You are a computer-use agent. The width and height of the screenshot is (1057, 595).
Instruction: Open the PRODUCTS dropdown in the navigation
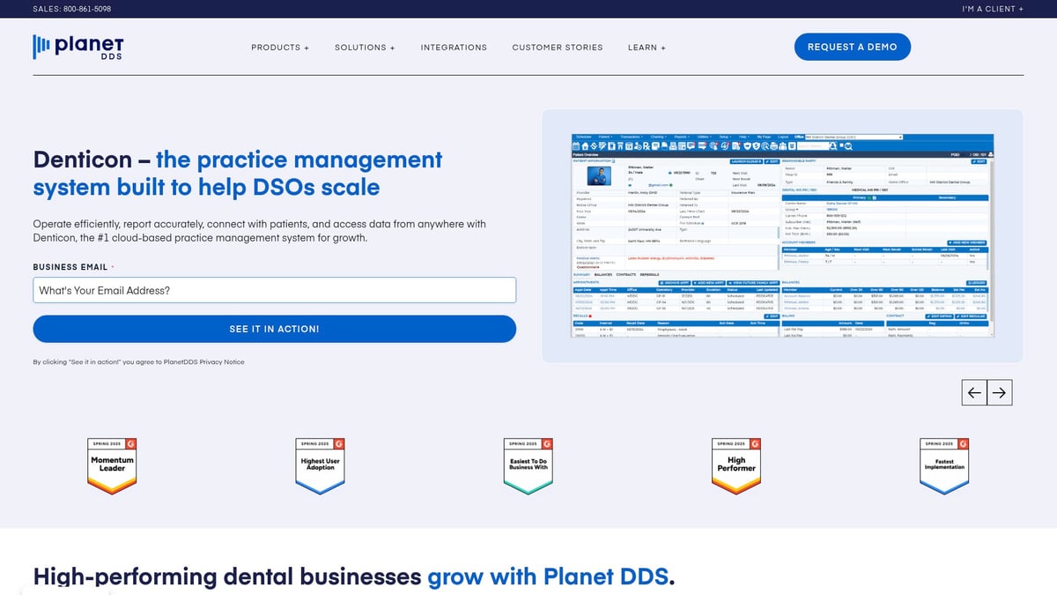(280, 48)
